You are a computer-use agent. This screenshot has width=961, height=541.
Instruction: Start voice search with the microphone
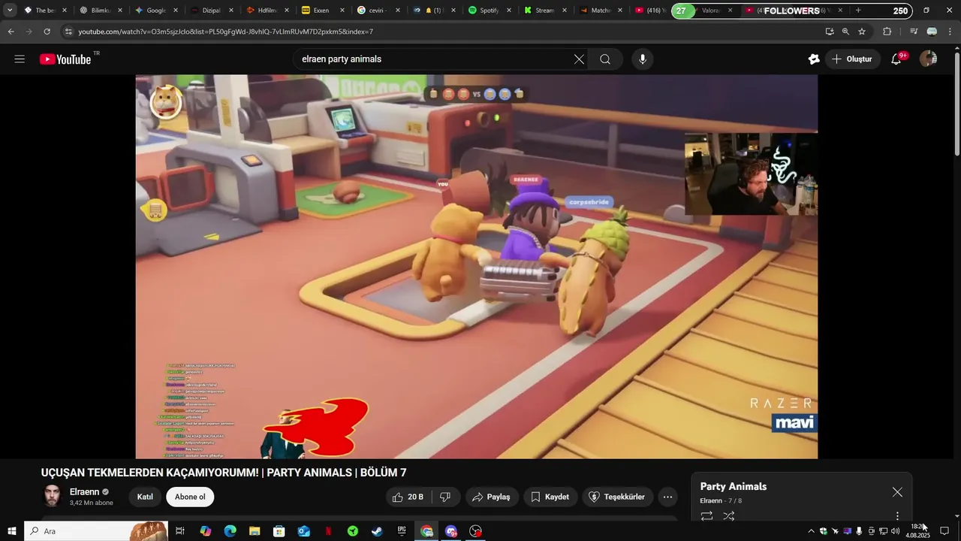click(x=642, y=59)
